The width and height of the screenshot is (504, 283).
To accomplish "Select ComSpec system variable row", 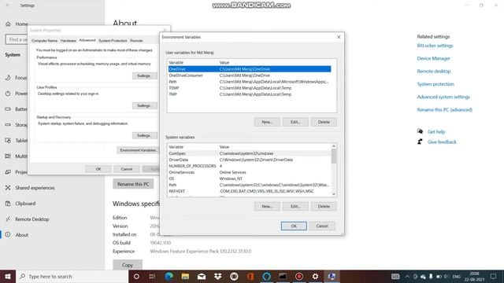I will point(250,153).
